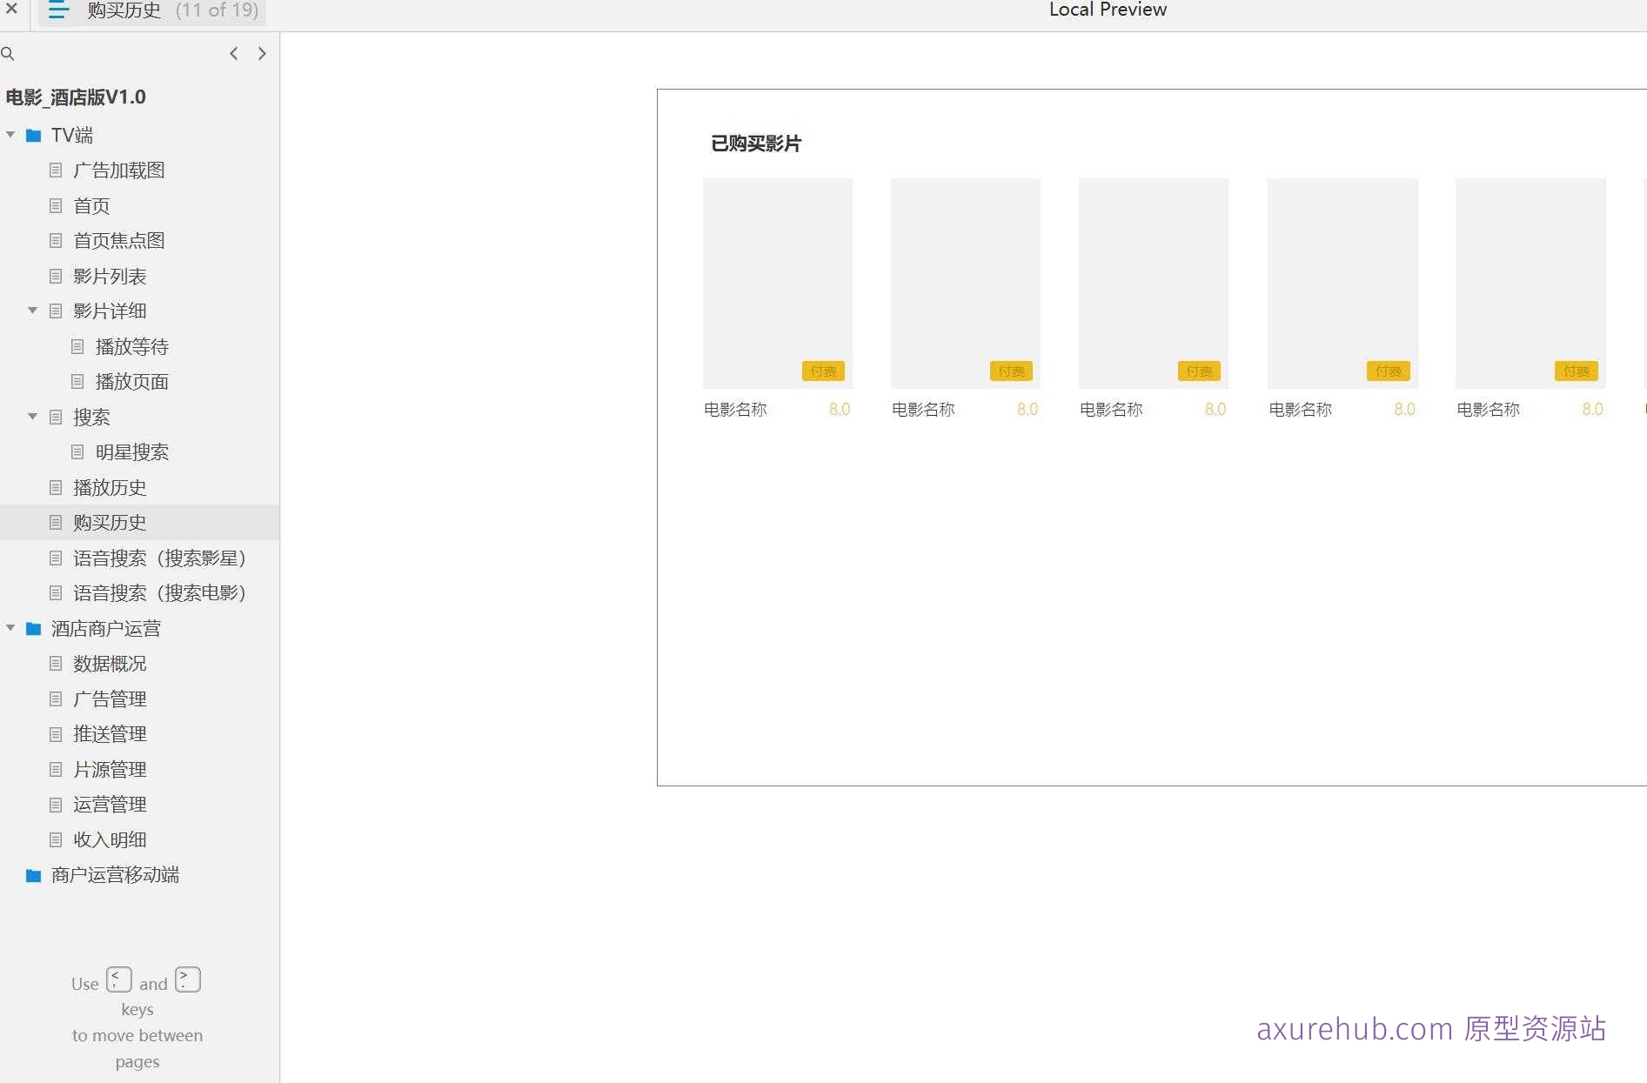The image size is (1647, 1083).
Task: Click the left comma key hint icon
Action: [119, 979]
